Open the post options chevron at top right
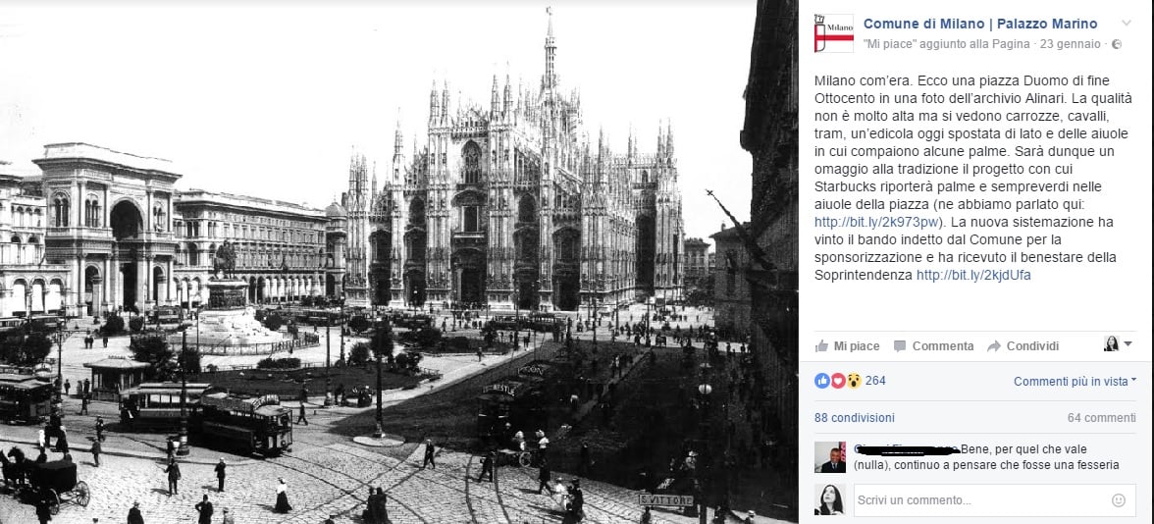 1127,24
